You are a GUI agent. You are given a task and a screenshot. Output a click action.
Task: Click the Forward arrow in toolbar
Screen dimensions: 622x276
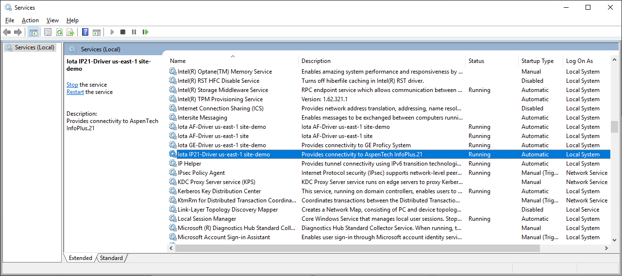[x=18, y=32]
